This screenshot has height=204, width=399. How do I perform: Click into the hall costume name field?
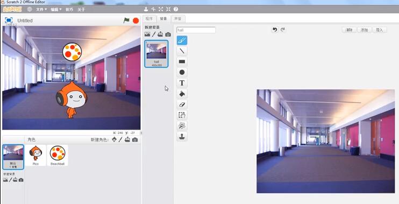click(x=196, y=30)
